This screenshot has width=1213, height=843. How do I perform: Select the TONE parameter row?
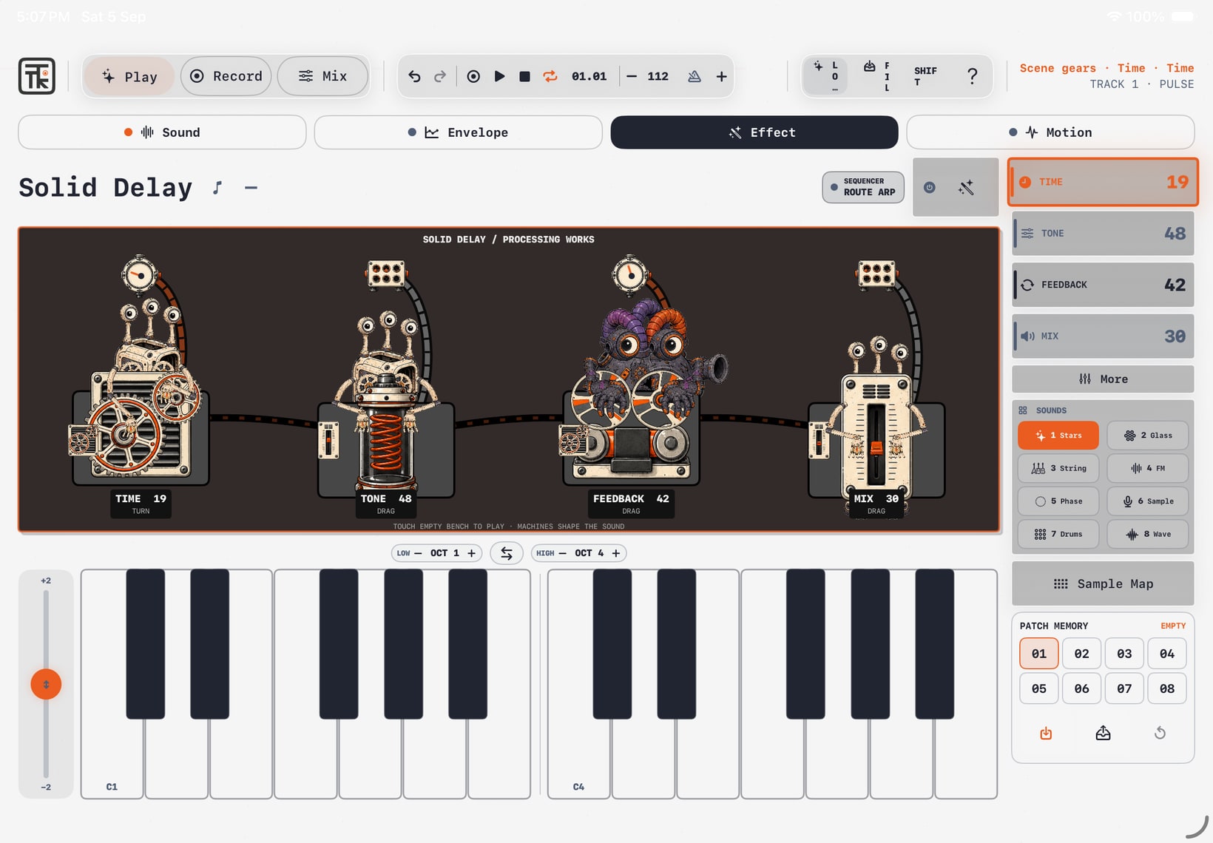pos(1103,234)
